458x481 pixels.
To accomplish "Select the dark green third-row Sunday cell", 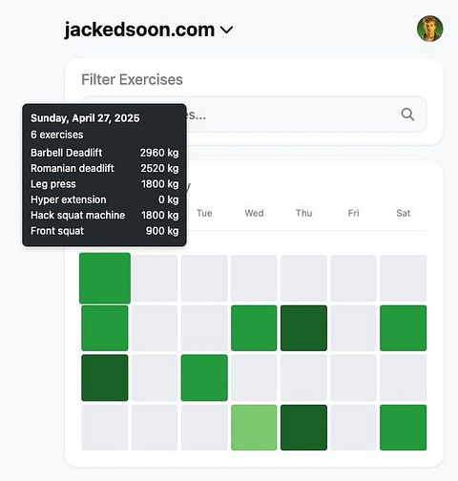I will point(105,378).
